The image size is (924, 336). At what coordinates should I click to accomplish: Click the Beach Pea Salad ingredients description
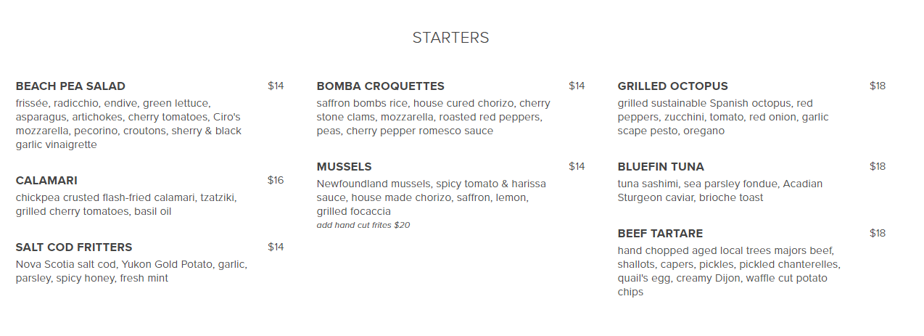click(x=129, y=124)
